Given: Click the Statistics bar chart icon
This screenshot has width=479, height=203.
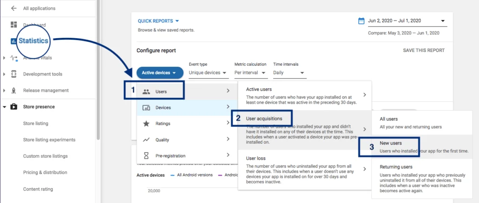Looking at the screenshot, I should tap(14, 41).
